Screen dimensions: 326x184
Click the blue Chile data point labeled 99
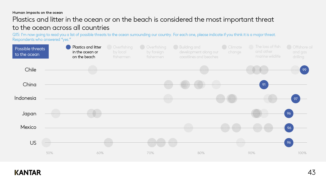tap(304, 70)
